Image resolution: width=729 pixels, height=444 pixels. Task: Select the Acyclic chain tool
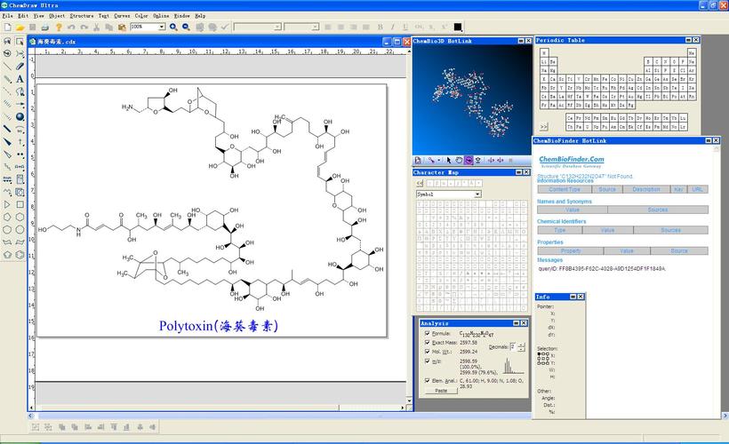tap(7, 192)
